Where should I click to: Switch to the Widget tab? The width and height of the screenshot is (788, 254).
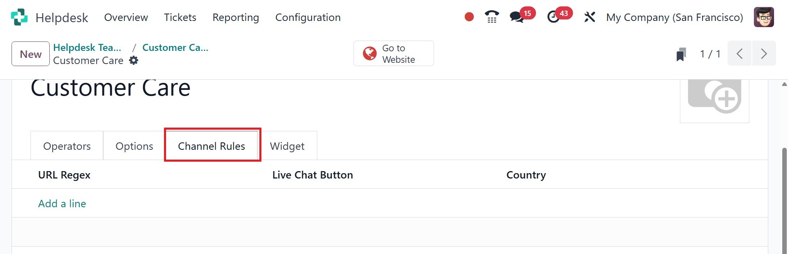(x=287, y=146)
